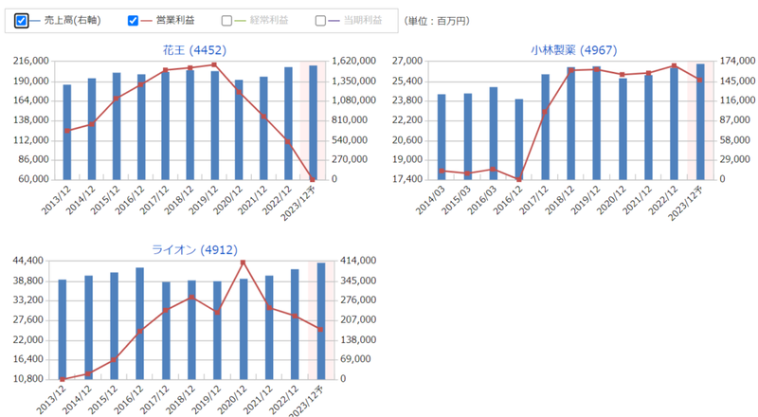Open the 小林製薬 (4967) chart title link

point(574,50)
